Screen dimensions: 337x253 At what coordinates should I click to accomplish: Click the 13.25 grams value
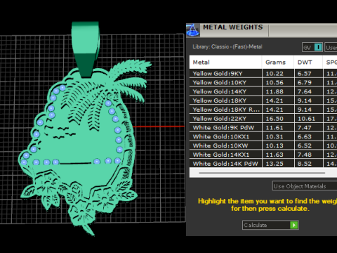click(275, 164)
